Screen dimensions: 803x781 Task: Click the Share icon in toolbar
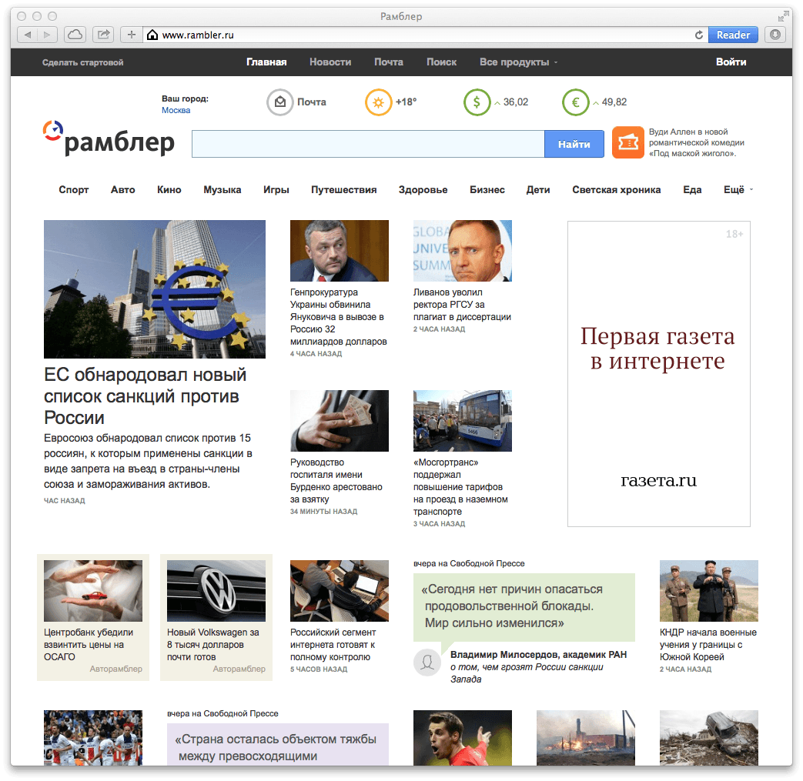pos(103,35)
